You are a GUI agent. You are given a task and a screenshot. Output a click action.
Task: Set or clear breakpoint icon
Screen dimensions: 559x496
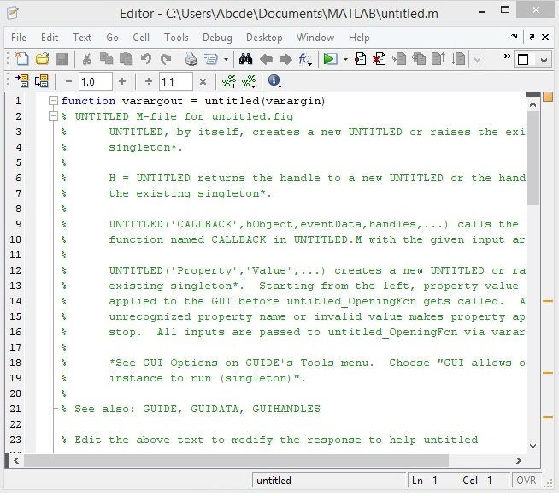(360, 59)
